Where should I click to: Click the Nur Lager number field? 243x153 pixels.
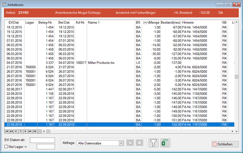pyautogui.click(x=46, y=147)
